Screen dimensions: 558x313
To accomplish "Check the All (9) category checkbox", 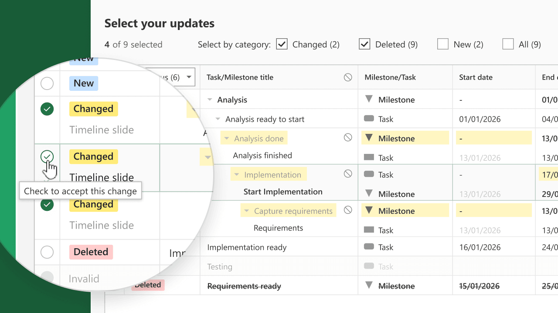I will 508,44.
